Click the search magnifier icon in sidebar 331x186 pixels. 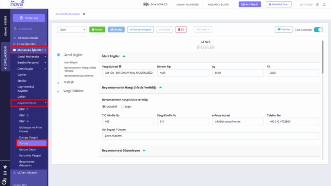click(15, 29)
